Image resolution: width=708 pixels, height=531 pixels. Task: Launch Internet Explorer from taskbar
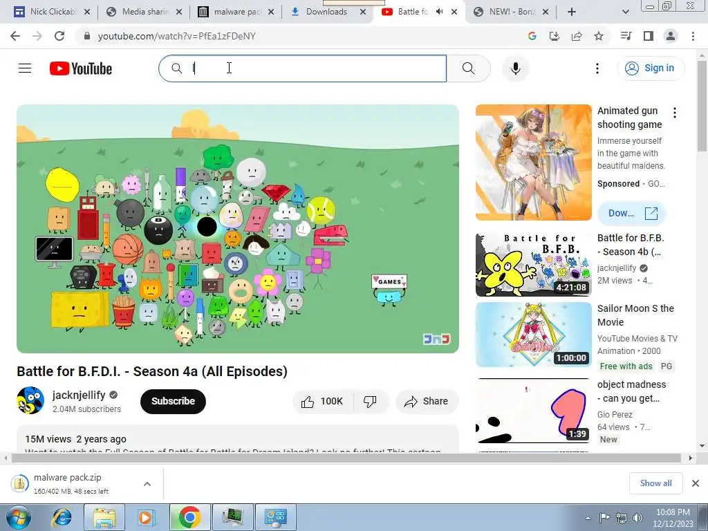pyautogui.click(x=62, y=517)
